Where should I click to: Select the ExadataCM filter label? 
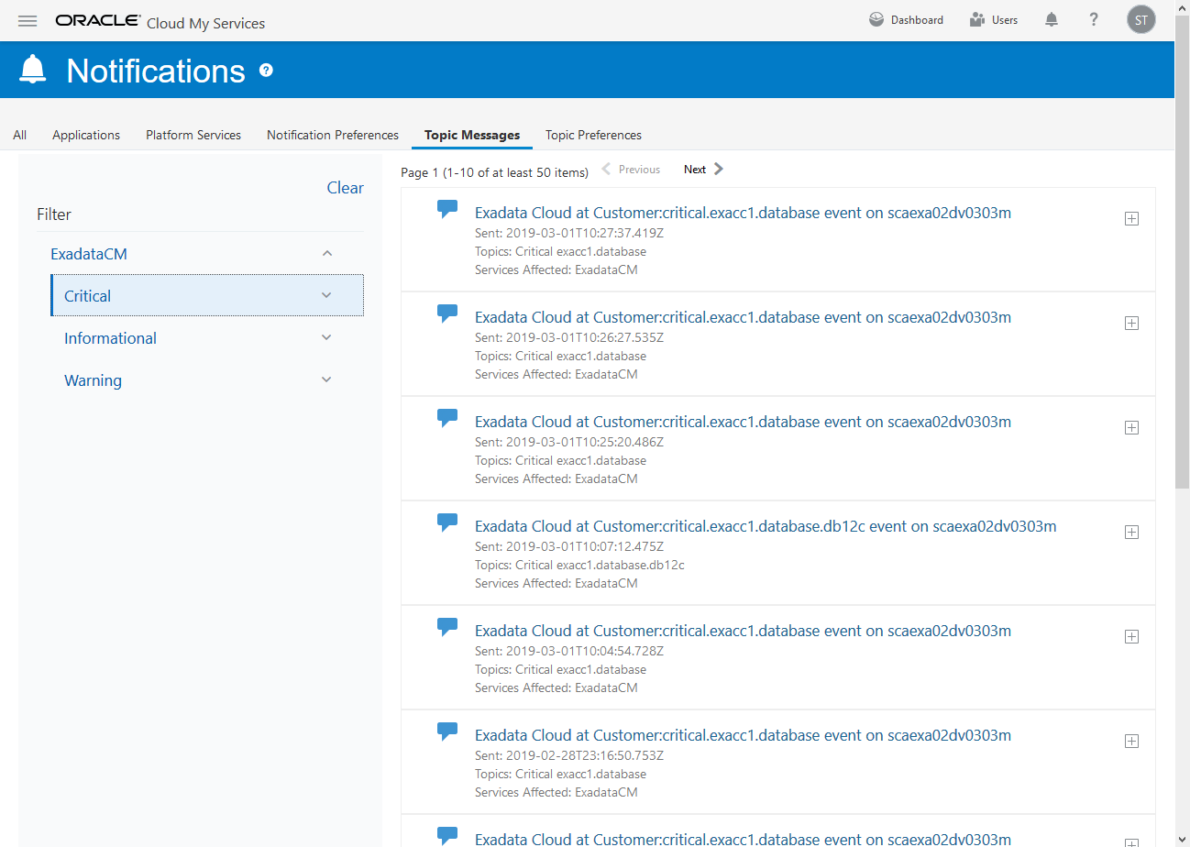pos(89,254)
